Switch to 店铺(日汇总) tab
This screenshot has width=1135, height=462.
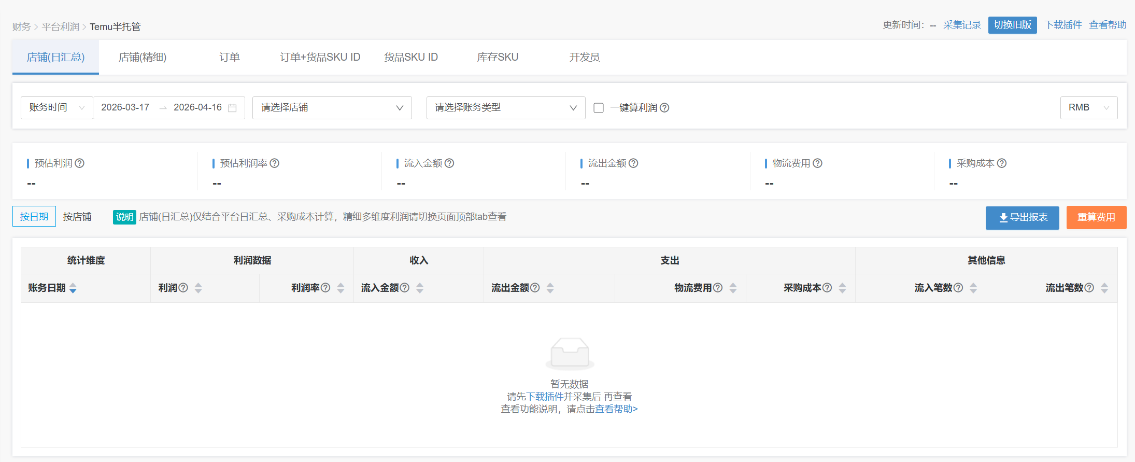55,57
